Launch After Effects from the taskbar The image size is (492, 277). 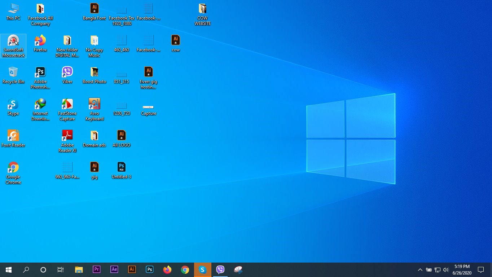coord(114,270)
